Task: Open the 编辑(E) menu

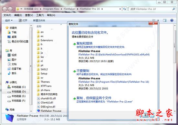Action: [18, 15]
